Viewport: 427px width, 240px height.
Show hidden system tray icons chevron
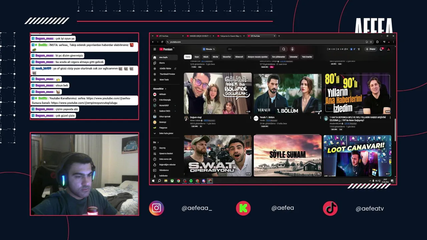pyautogui.click(x=370, y=181)
